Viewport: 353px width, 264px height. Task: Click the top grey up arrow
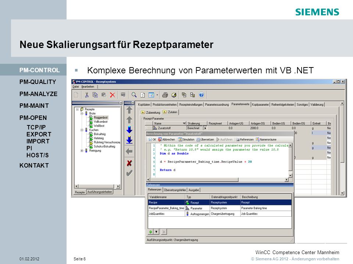tap(129, 110)
